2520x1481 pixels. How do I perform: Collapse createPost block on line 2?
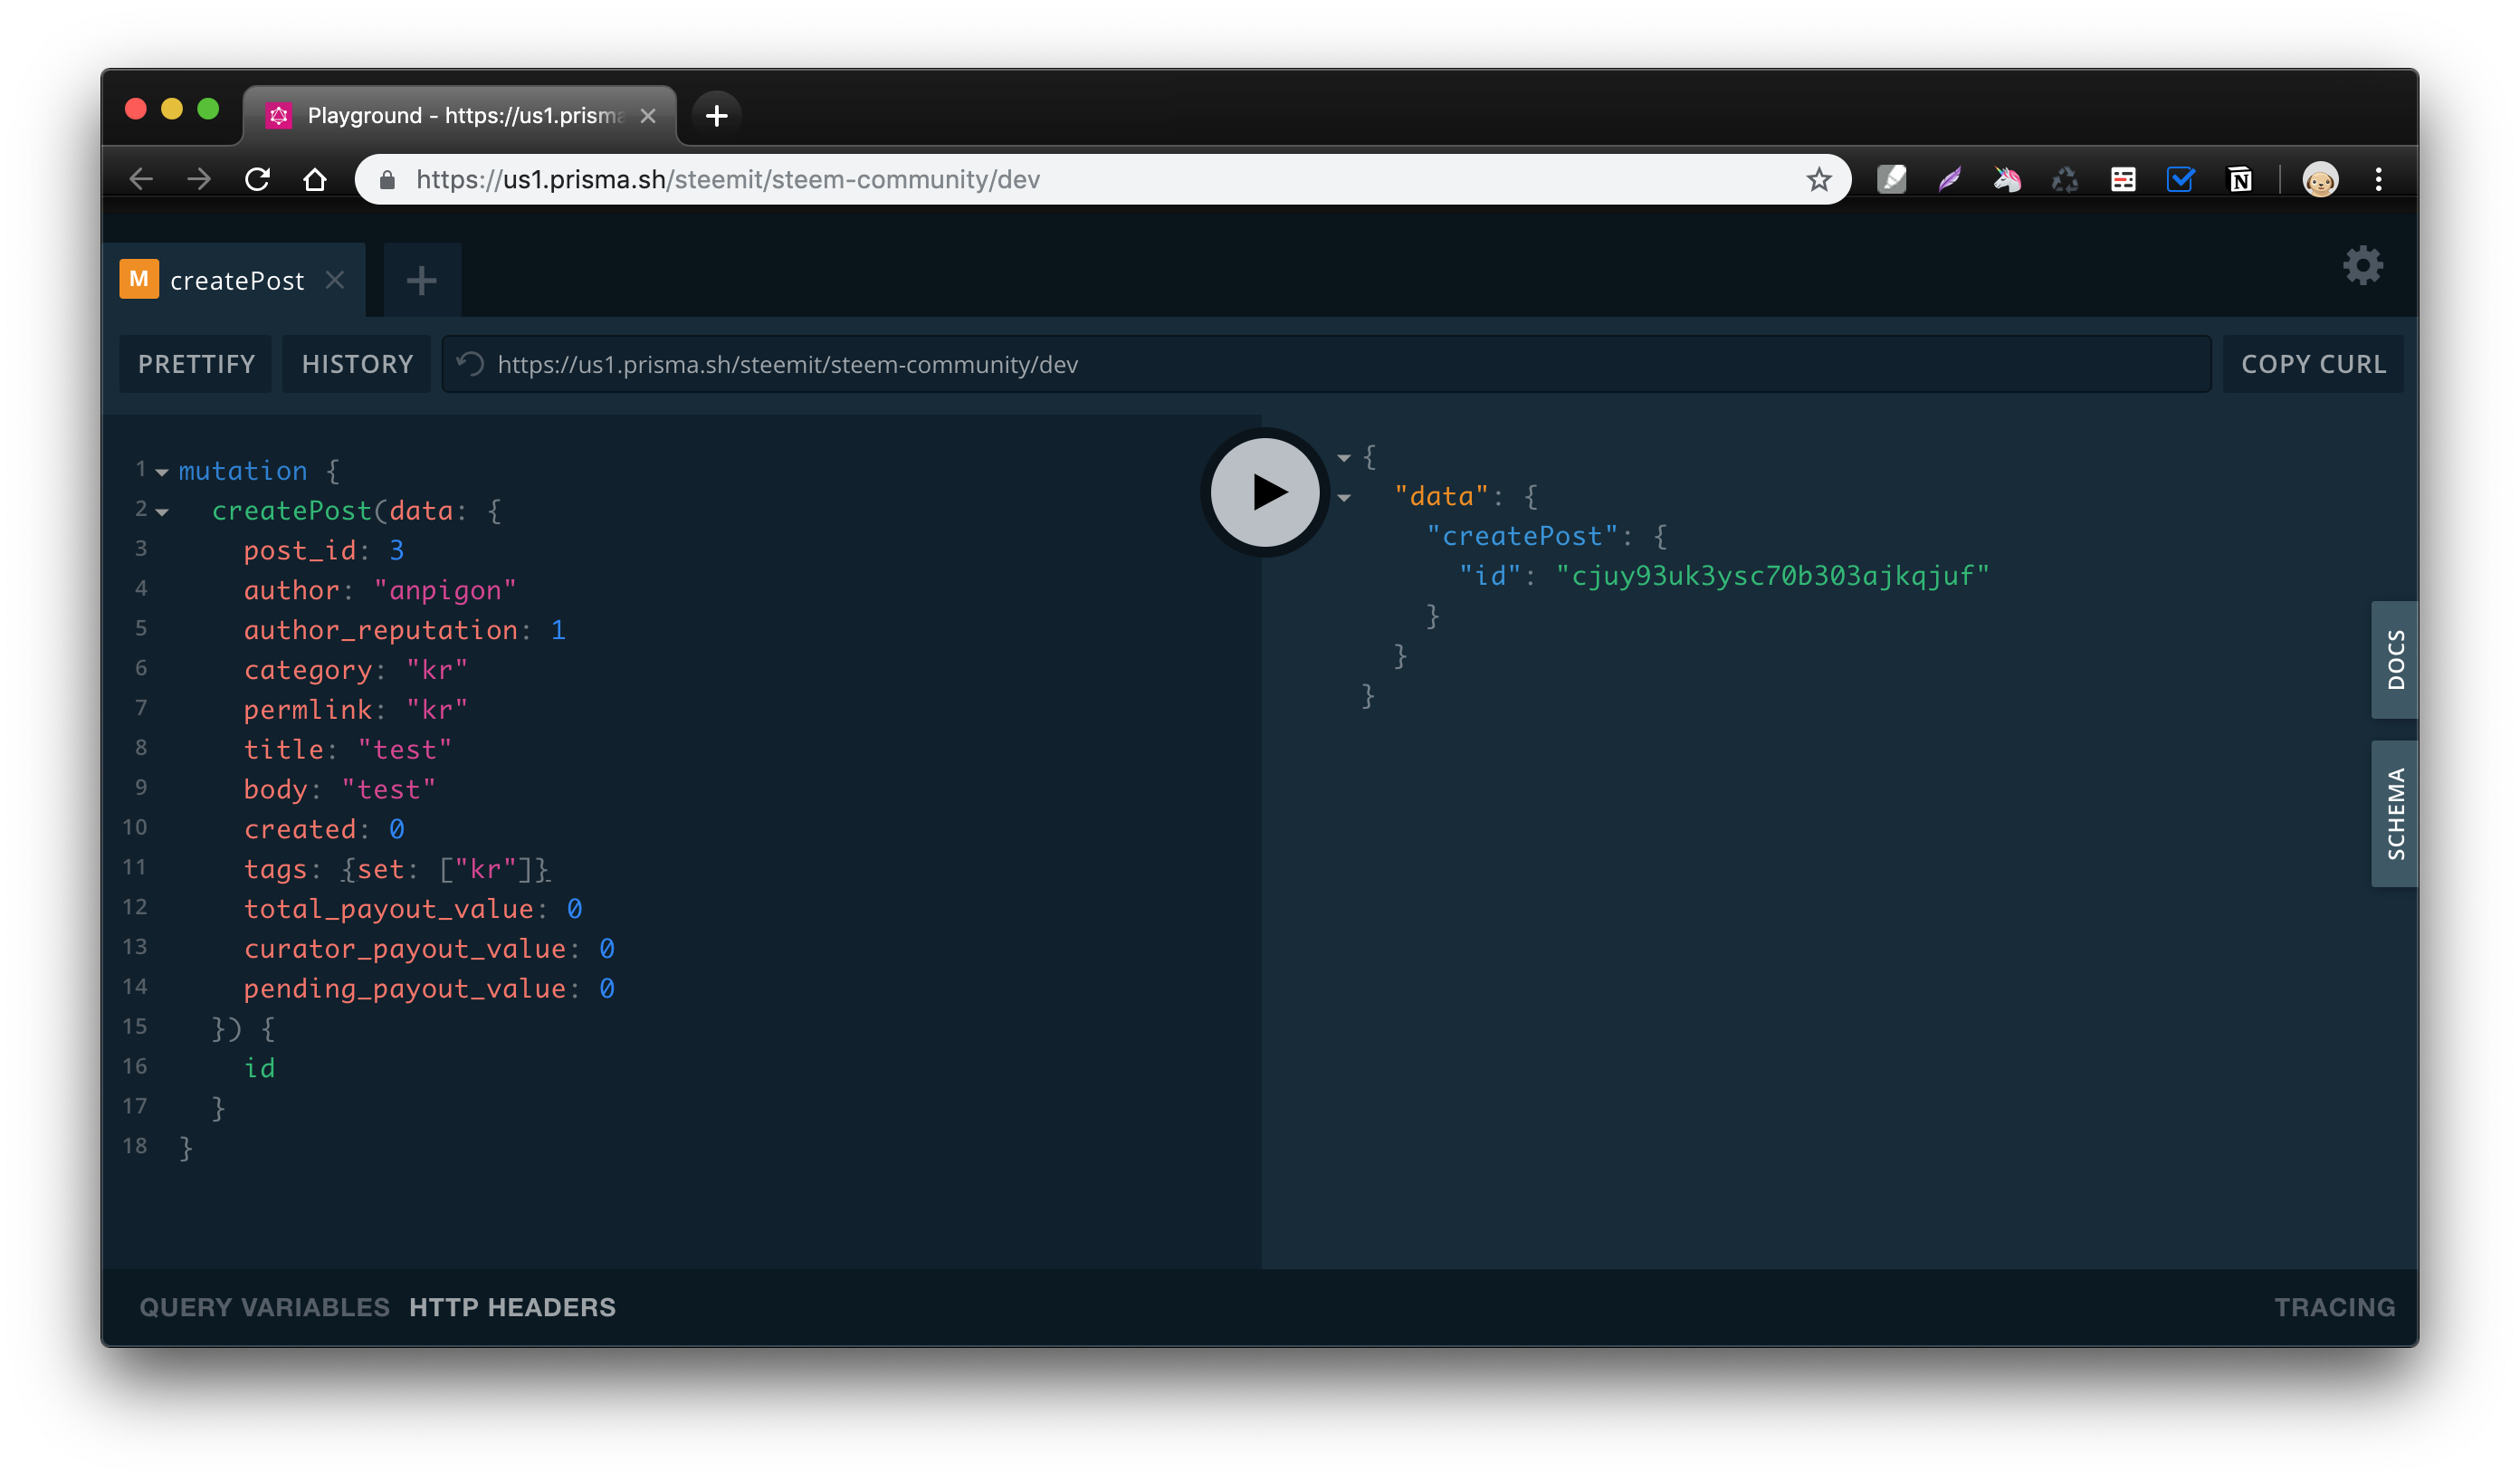coord(162,512)
